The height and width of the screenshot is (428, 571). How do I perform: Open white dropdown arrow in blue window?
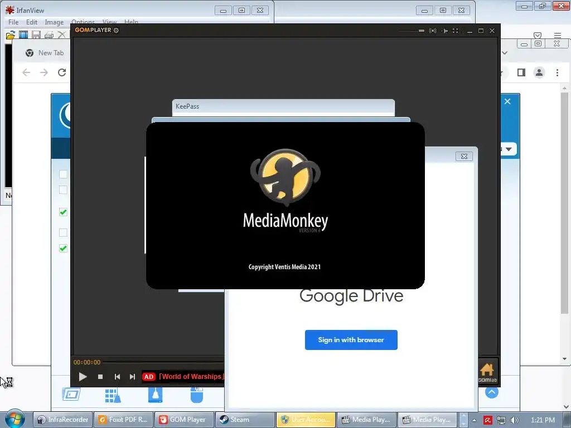point(509,149)
